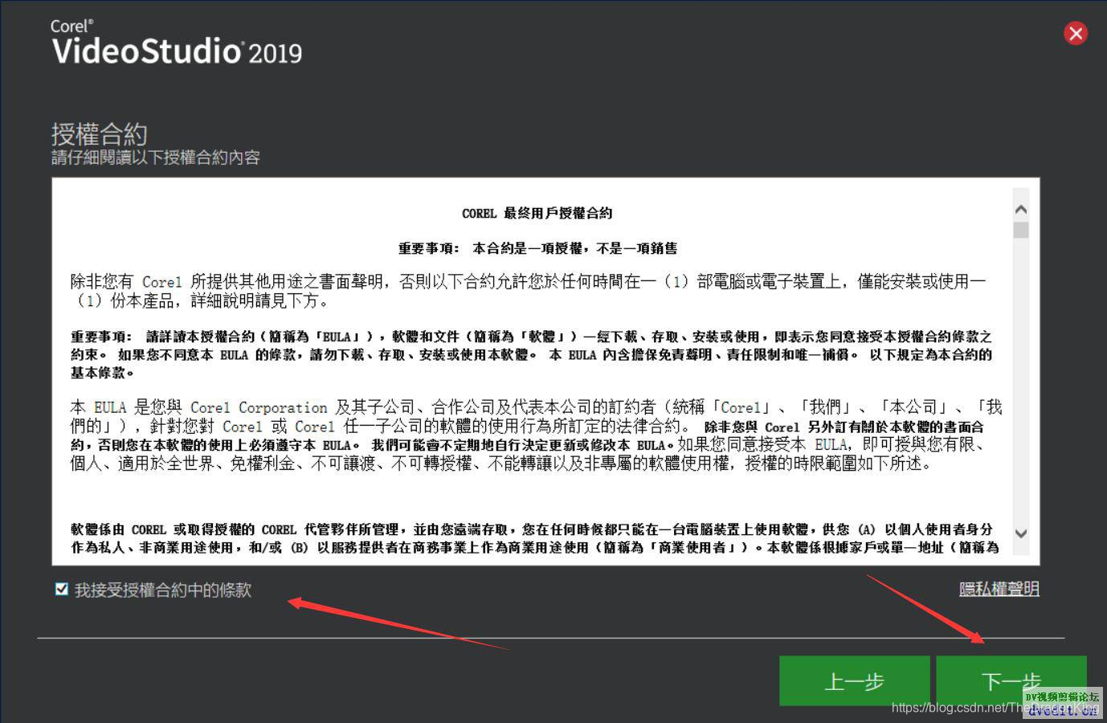
Task: Open the 隱私權聲明 link
Action: tap(999, 589)
